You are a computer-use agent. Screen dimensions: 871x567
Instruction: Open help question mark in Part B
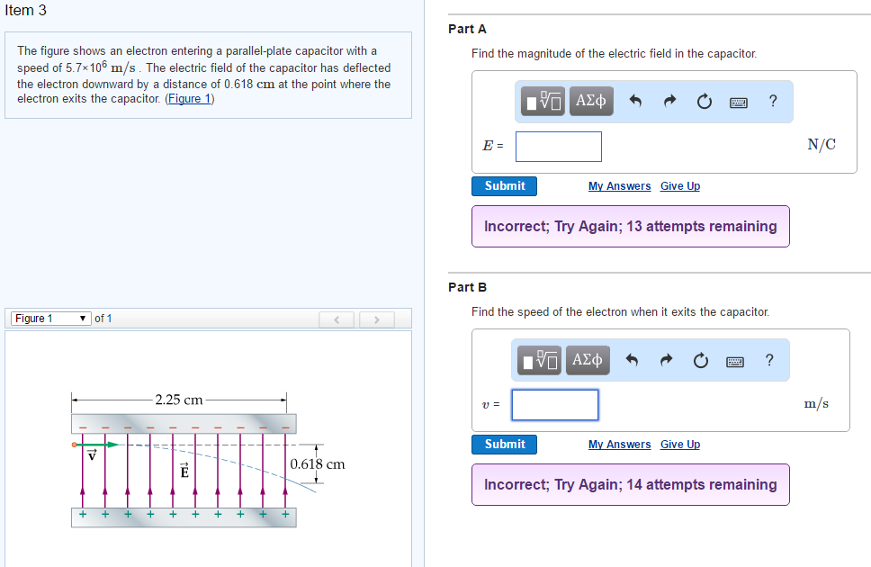[x=769, y=360]
